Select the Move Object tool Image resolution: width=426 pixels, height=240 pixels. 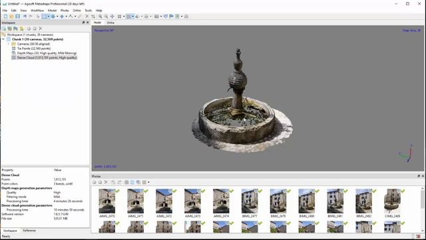tap(62, 17)
